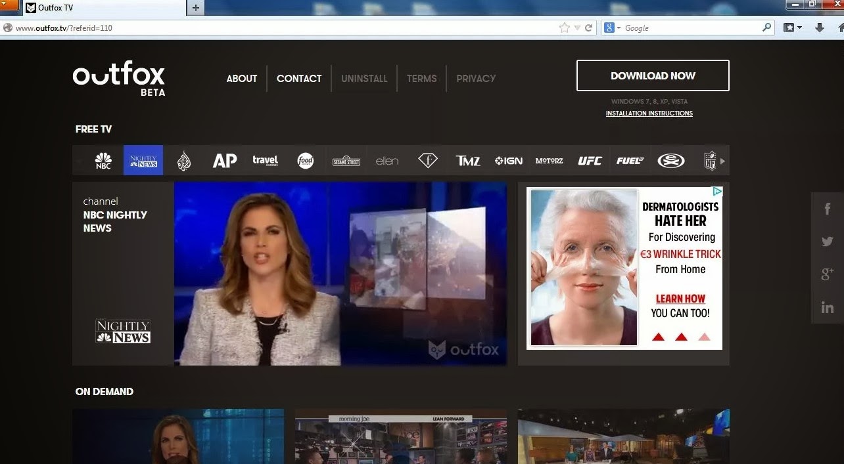The height and width of the screenshot is (464, 844).
Task: Pick the AP channel logo
Action: tap(224, 161)
